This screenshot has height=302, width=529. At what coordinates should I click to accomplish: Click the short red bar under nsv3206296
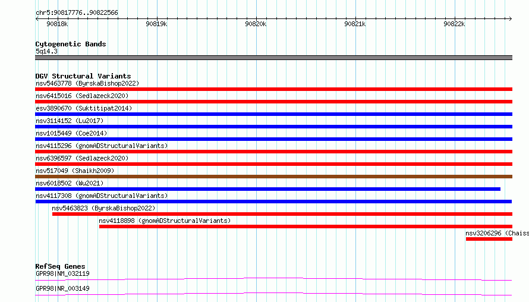(x=489, y=239)
